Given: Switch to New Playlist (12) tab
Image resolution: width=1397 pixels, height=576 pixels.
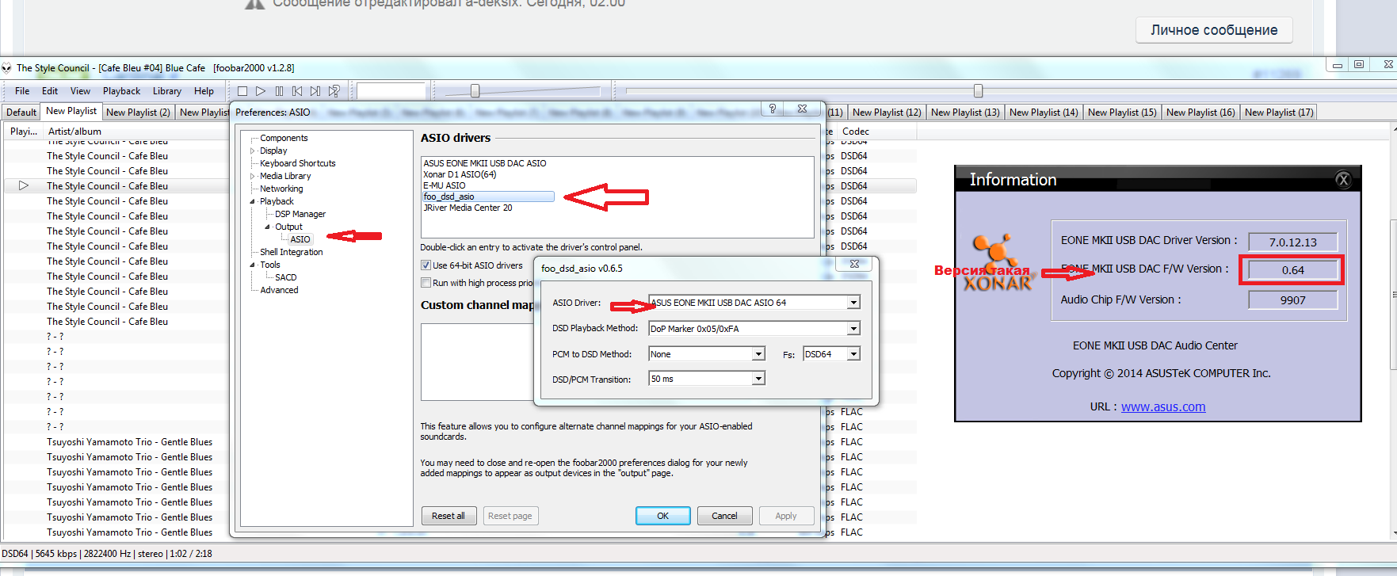Looking at the screenshot, I should coord(887,113).
